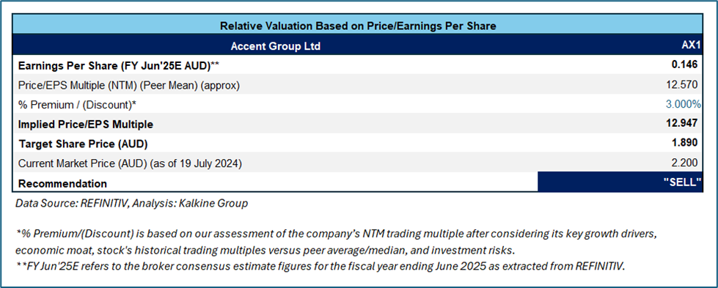Viewport: 718px width, 288px height.
Task: Select the 'Accent Group Ltd' header cell
Action: pos(275,46)
